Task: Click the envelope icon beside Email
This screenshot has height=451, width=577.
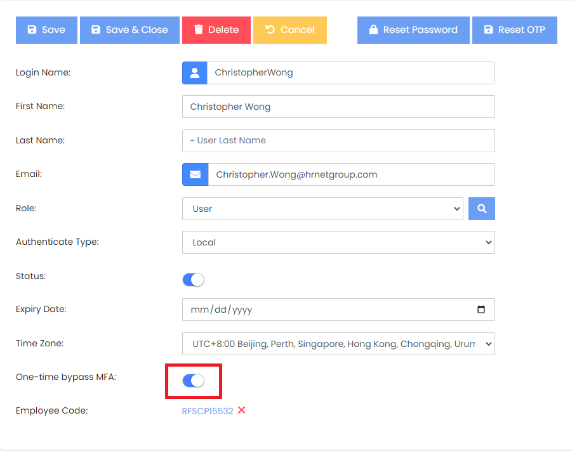Action: [x=196, y=174]
